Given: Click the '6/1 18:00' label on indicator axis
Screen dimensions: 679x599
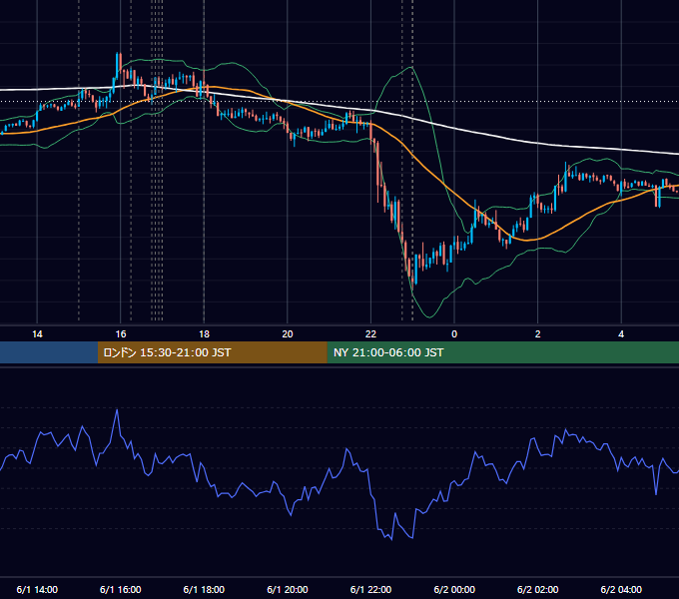Looking at the screenshot, I should coord(204,589).
